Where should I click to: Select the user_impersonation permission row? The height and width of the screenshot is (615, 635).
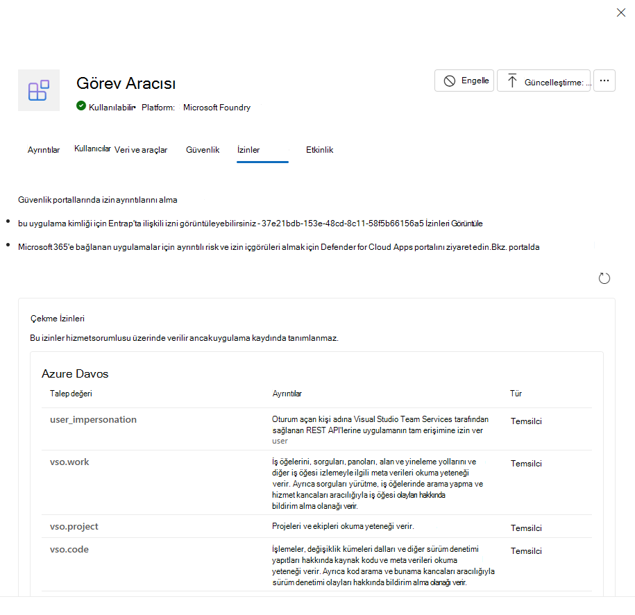[316, 429]
